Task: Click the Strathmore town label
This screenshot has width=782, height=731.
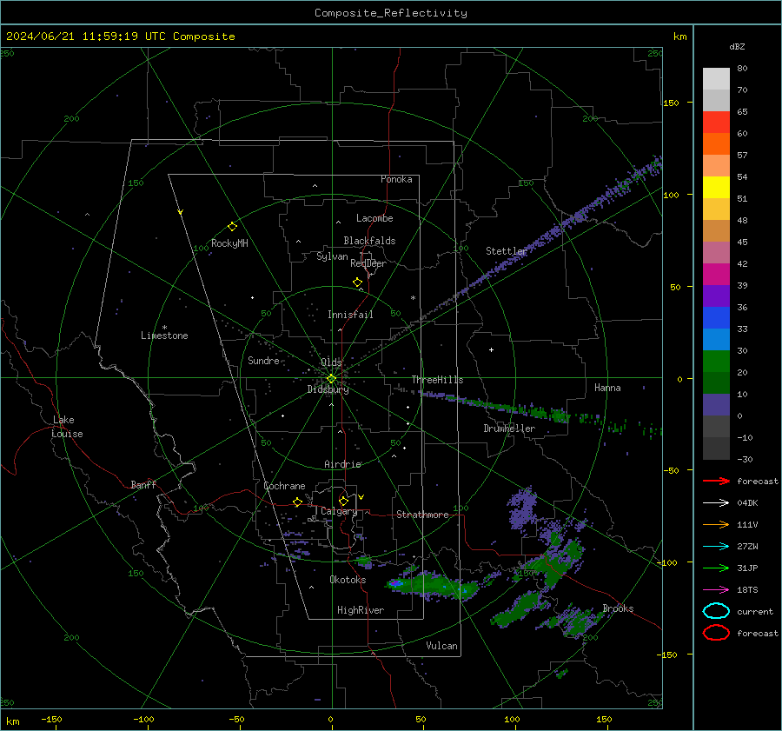Action: point(422,515)
